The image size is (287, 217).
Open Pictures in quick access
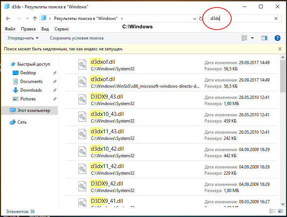28,99
